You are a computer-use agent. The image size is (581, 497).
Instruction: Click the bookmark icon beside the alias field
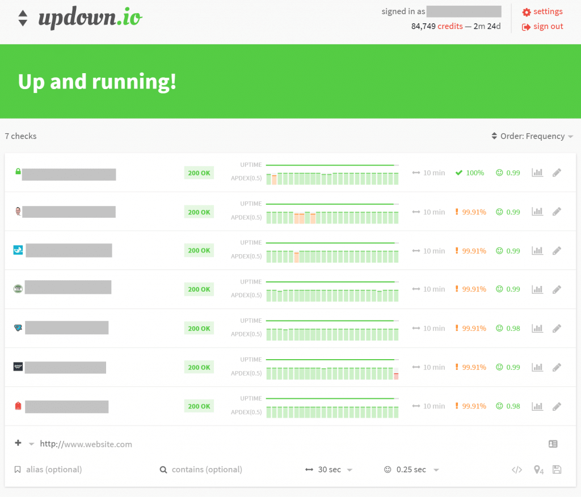(x=18, y=469)
